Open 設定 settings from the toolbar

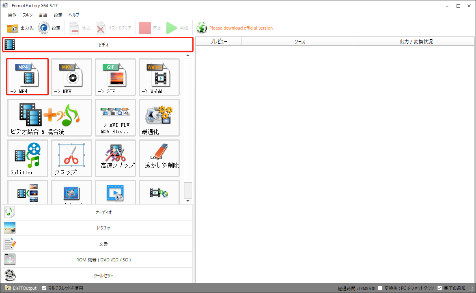(49, 28)
